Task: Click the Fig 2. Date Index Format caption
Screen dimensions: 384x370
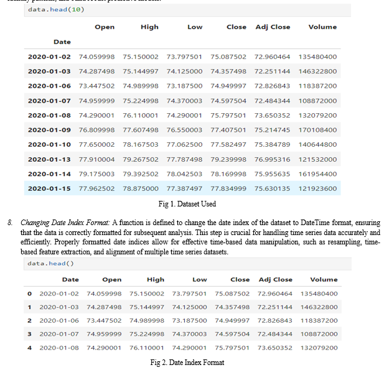Action: coord(187,363)
